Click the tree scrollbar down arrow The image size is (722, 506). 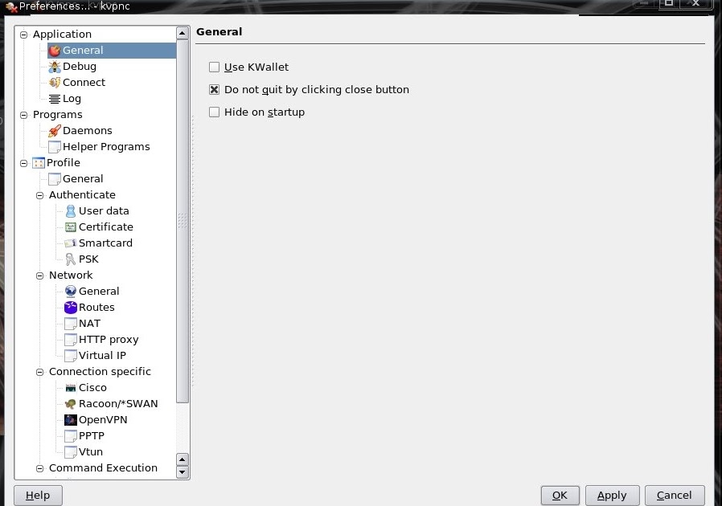183,472
